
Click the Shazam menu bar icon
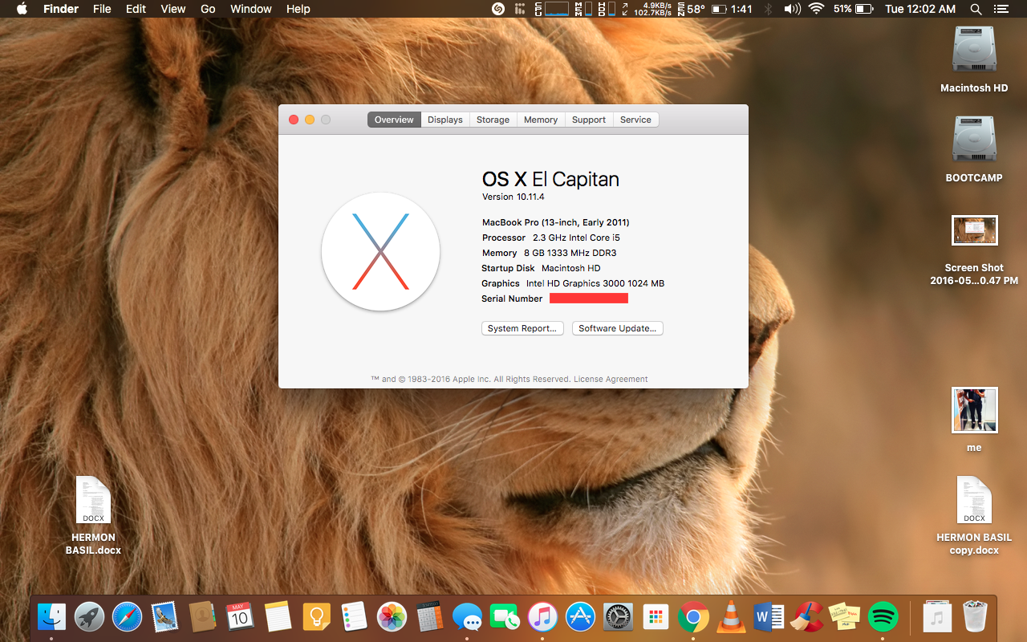[x=498, y=9]
